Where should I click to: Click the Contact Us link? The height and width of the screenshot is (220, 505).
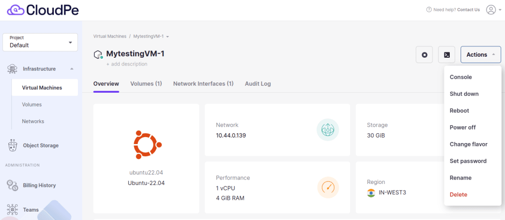click(x=469, y=10)
